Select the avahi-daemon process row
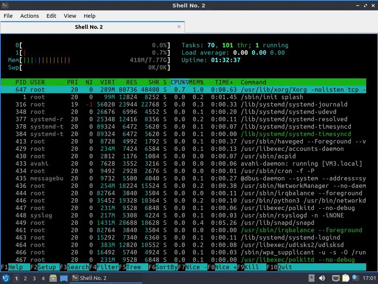The image size is (378, 284). pos(183,163)
